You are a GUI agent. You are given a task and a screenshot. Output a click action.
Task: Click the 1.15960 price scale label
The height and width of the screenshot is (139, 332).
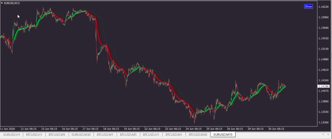click(324, 18)
